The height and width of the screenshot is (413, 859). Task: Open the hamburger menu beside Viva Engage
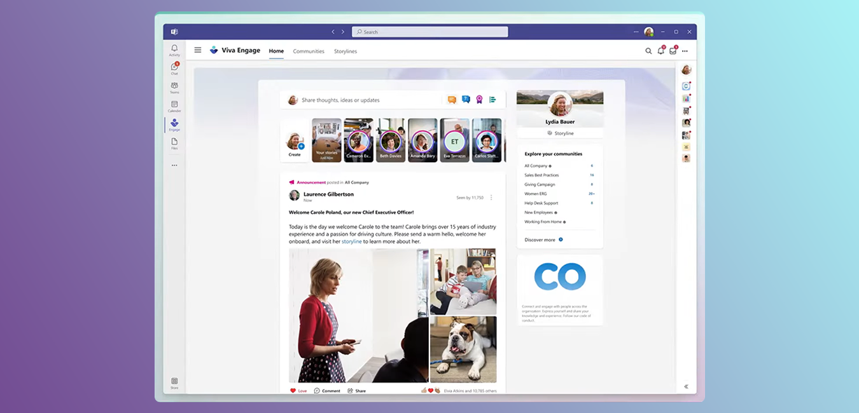tap(198, 50)
